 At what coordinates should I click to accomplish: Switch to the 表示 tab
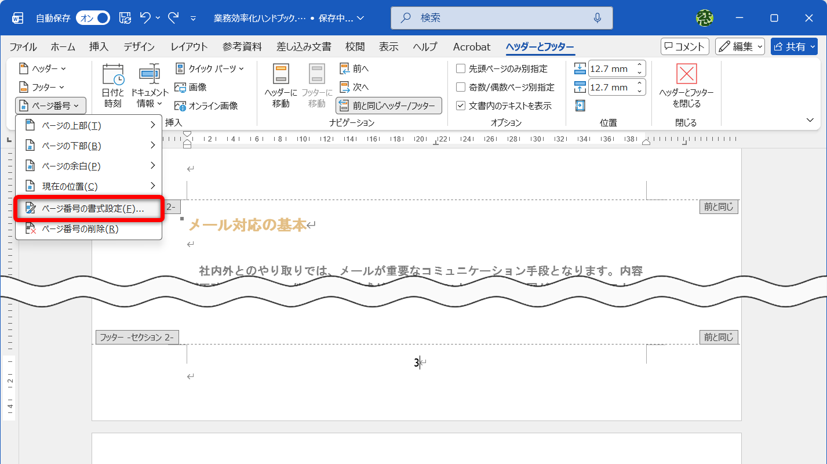(x=389, y=47)
